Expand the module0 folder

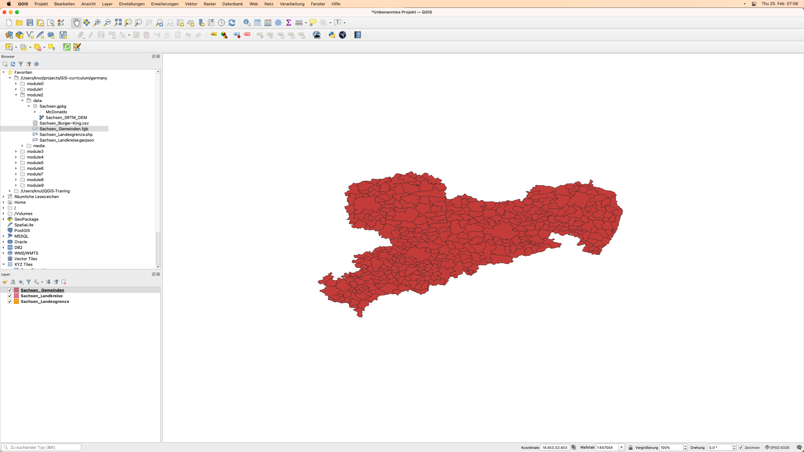point(16,83)
